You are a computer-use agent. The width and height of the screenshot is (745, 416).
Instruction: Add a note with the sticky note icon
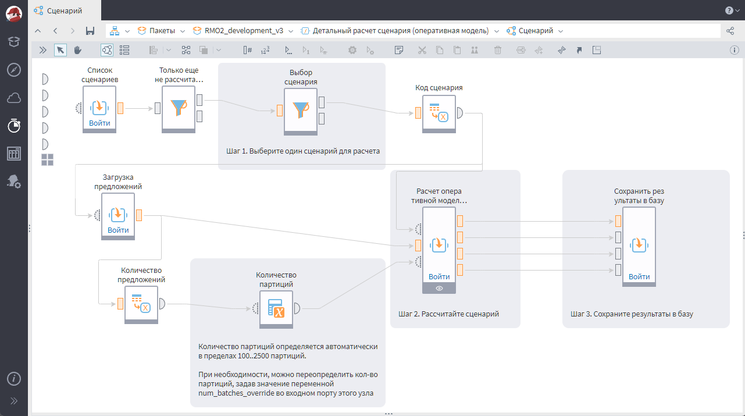[x=399, y=50]
